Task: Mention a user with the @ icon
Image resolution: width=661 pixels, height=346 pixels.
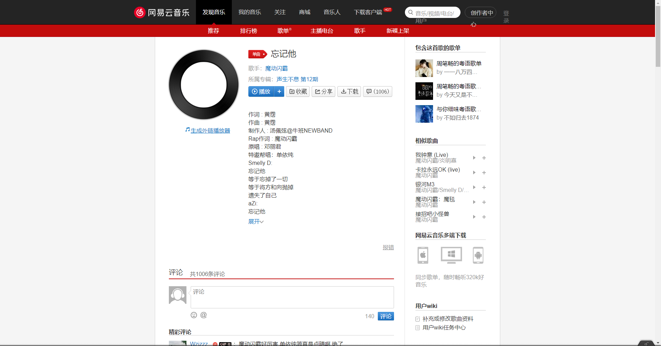Action: [203, 315]
